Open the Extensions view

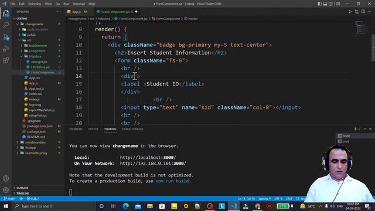6,60
